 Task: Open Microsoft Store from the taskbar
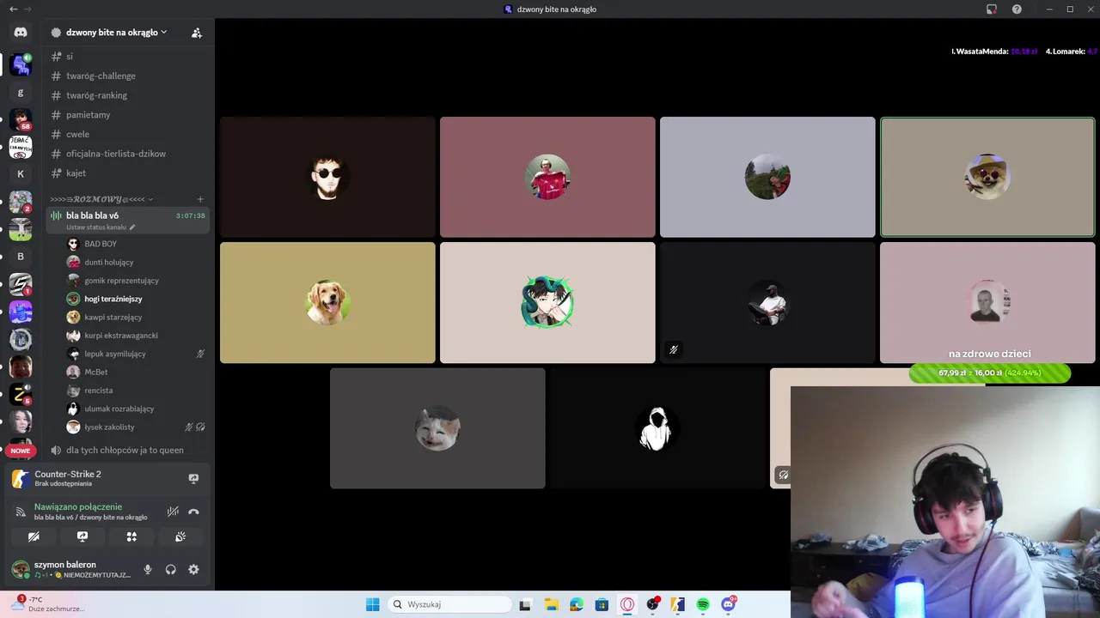coord(602,604)
